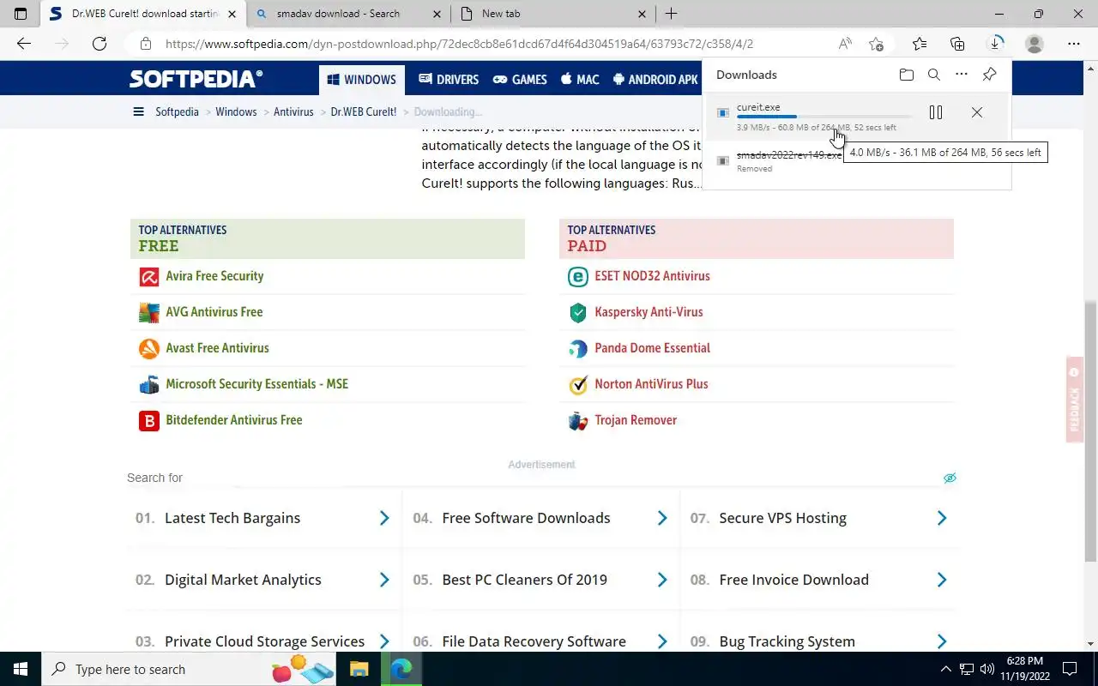Open a new tab with plus button
The image size is (1098, 686).
(x=671, y=14)
